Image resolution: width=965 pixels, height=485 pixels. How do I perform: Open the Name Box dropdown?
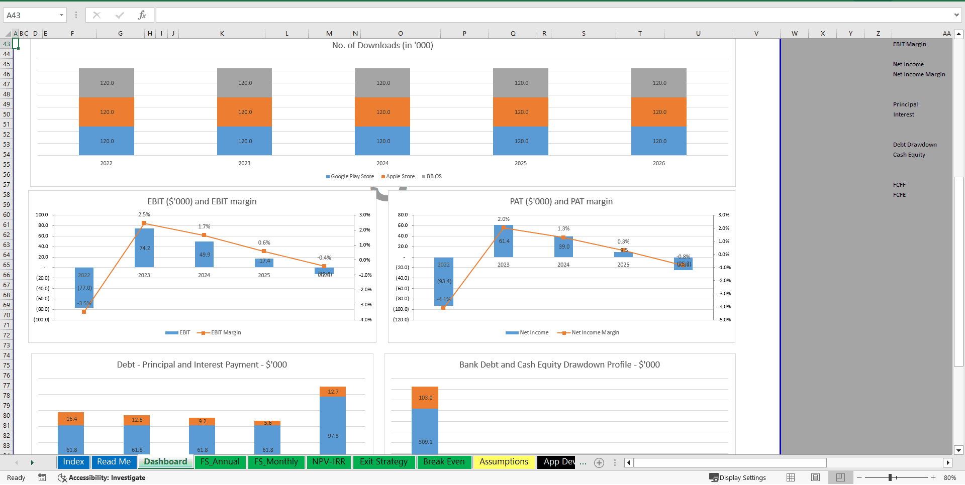click(x=61, y=15)
